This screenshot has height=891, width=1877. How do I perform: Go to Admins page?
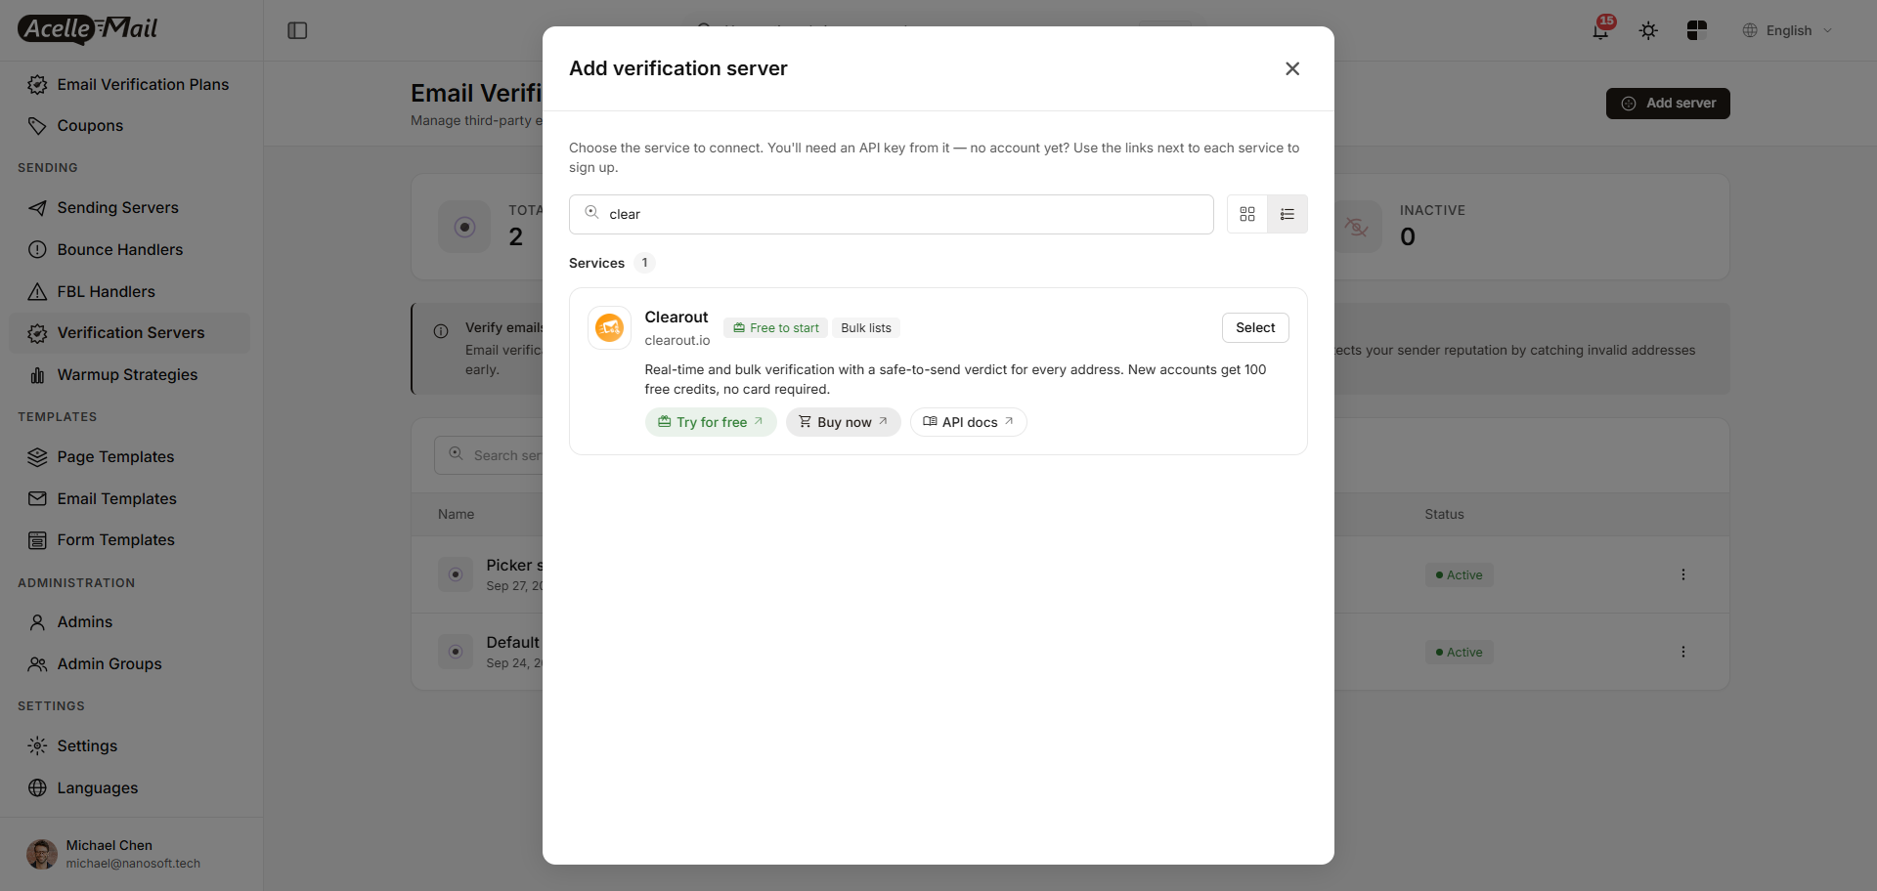pyautogui.click(x=129, y=622)
